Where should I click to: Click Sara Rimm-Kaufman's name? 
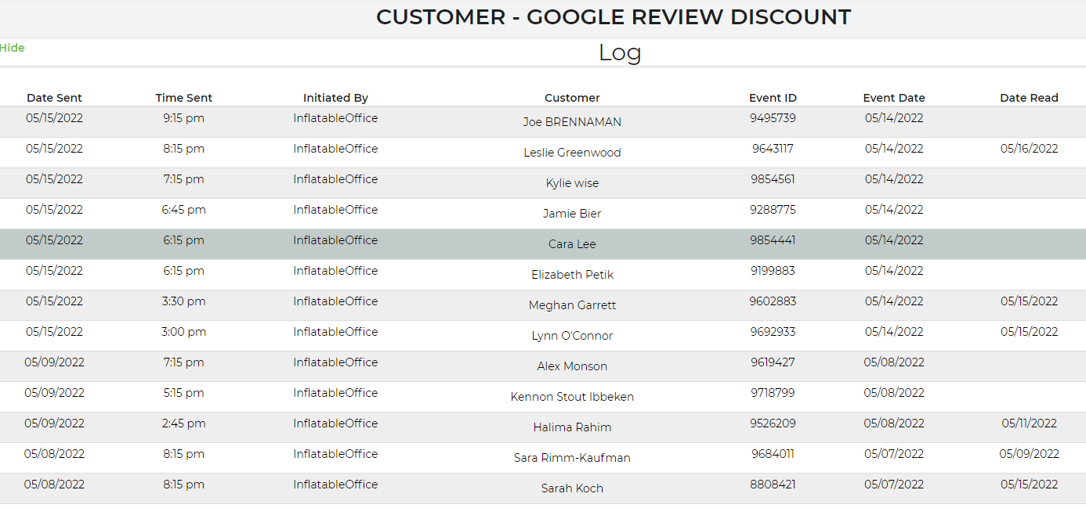pos(572,458)
